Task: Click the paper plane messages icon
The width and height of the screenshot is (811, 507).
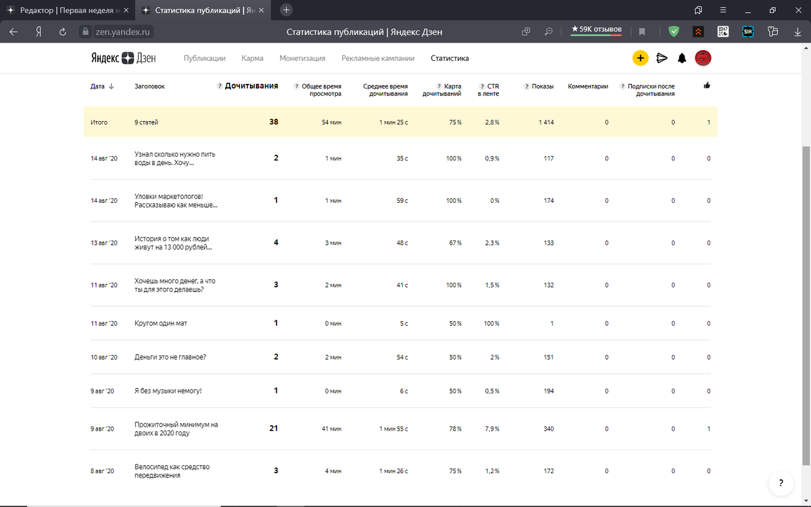Action: tap(662, 58)
